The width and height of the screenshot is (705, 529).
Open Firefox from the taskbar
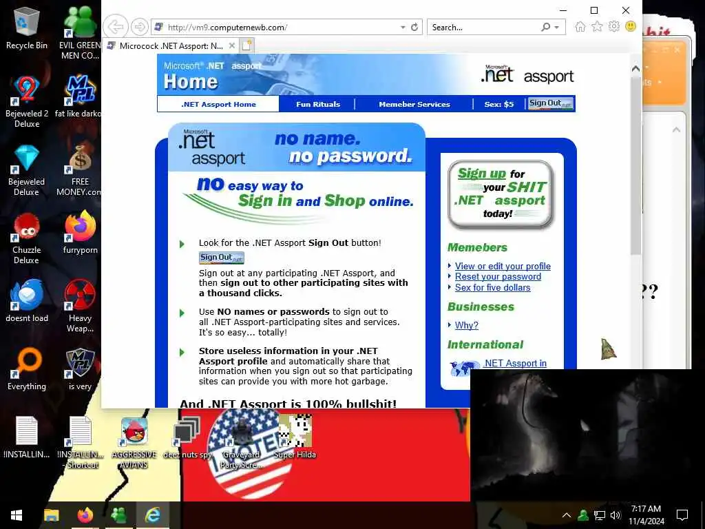coord(85,515)
